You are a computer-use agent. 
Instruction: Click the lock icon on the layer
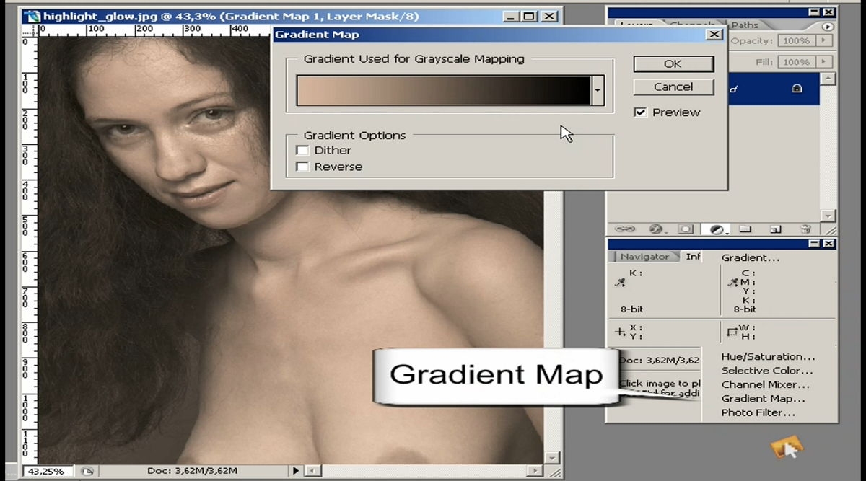click(797, 89)
